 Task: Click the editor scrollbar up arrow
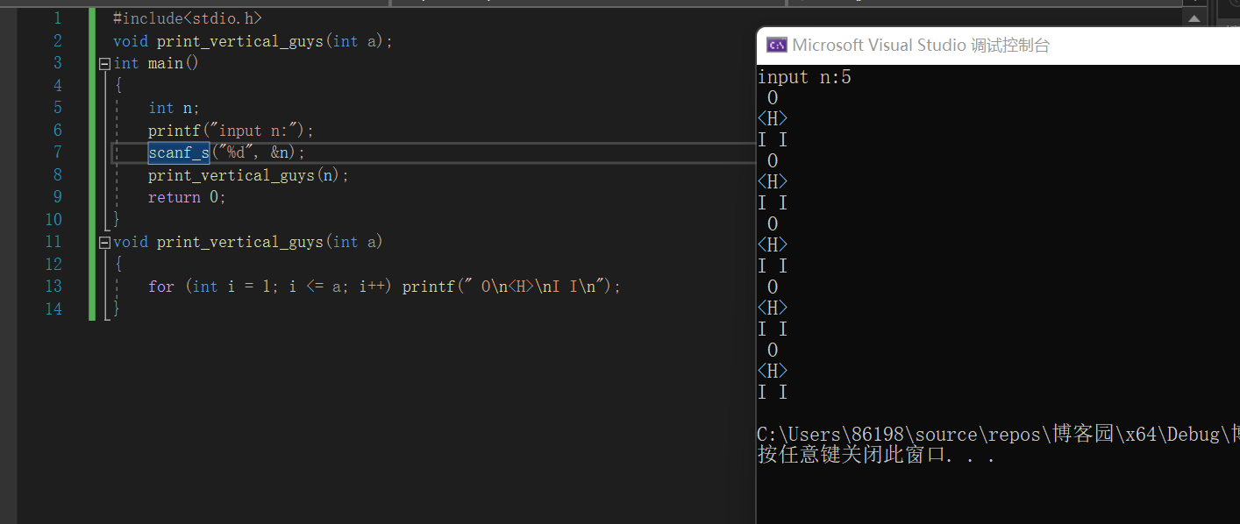pyautogui.click(x=1193, y=18)
